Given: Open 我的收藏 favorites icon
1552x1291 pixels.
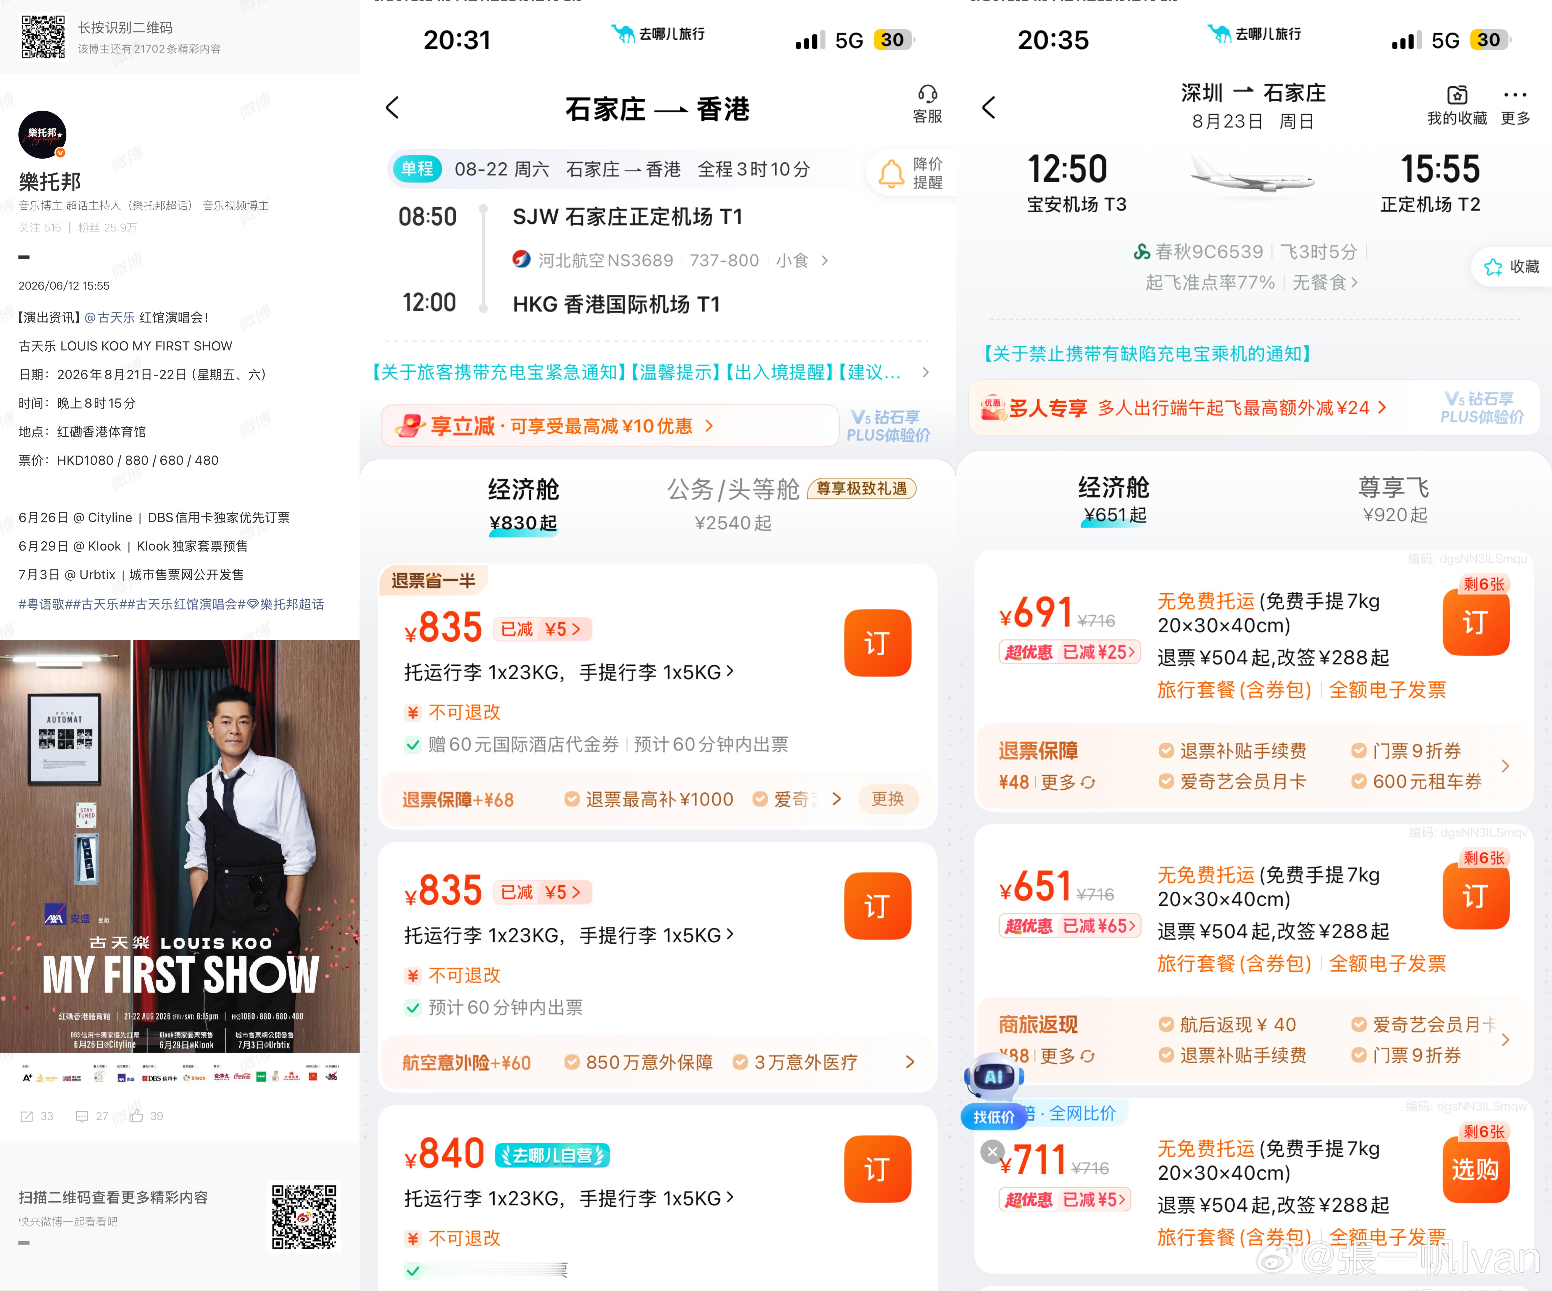Looking at the screenshot, I should click(x=1457, y=105).
